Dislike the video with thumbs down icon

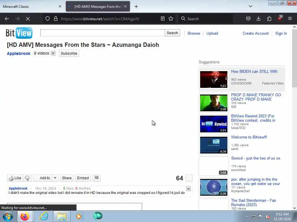(x=27, y=178)
